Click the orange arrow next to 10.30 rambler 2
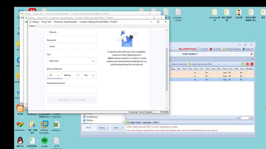The image size is (266, 149). pos(251,54)
